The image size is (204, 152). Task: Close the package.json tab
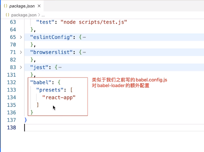pos(39,6)
